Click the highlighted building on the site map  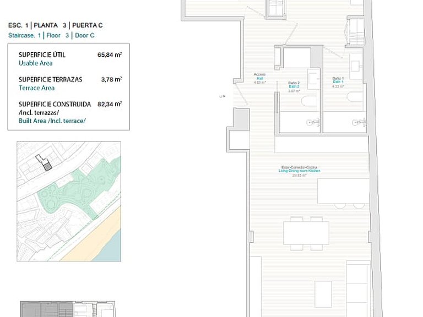pyautogui.click(x=47, y=167)
